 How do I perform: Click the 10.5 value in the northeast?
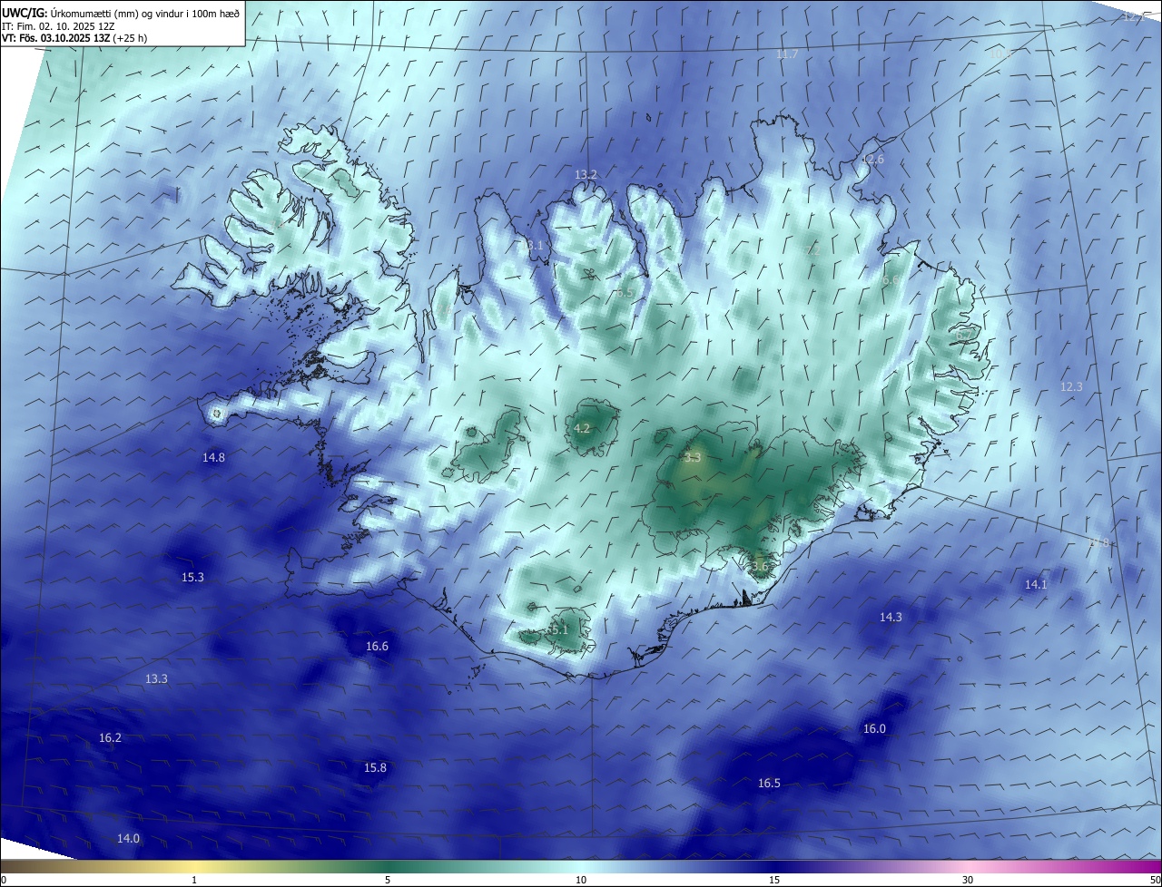[1000, 54]
